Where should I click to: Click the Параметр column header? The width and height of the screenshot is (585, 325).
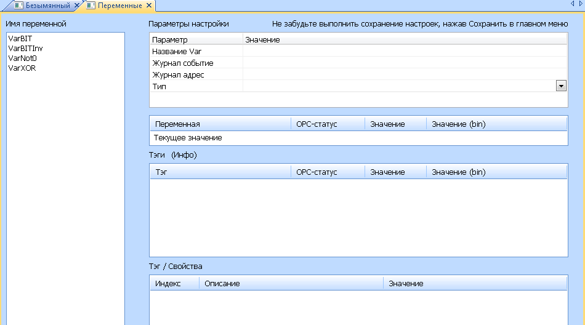[x=196, y=40]
